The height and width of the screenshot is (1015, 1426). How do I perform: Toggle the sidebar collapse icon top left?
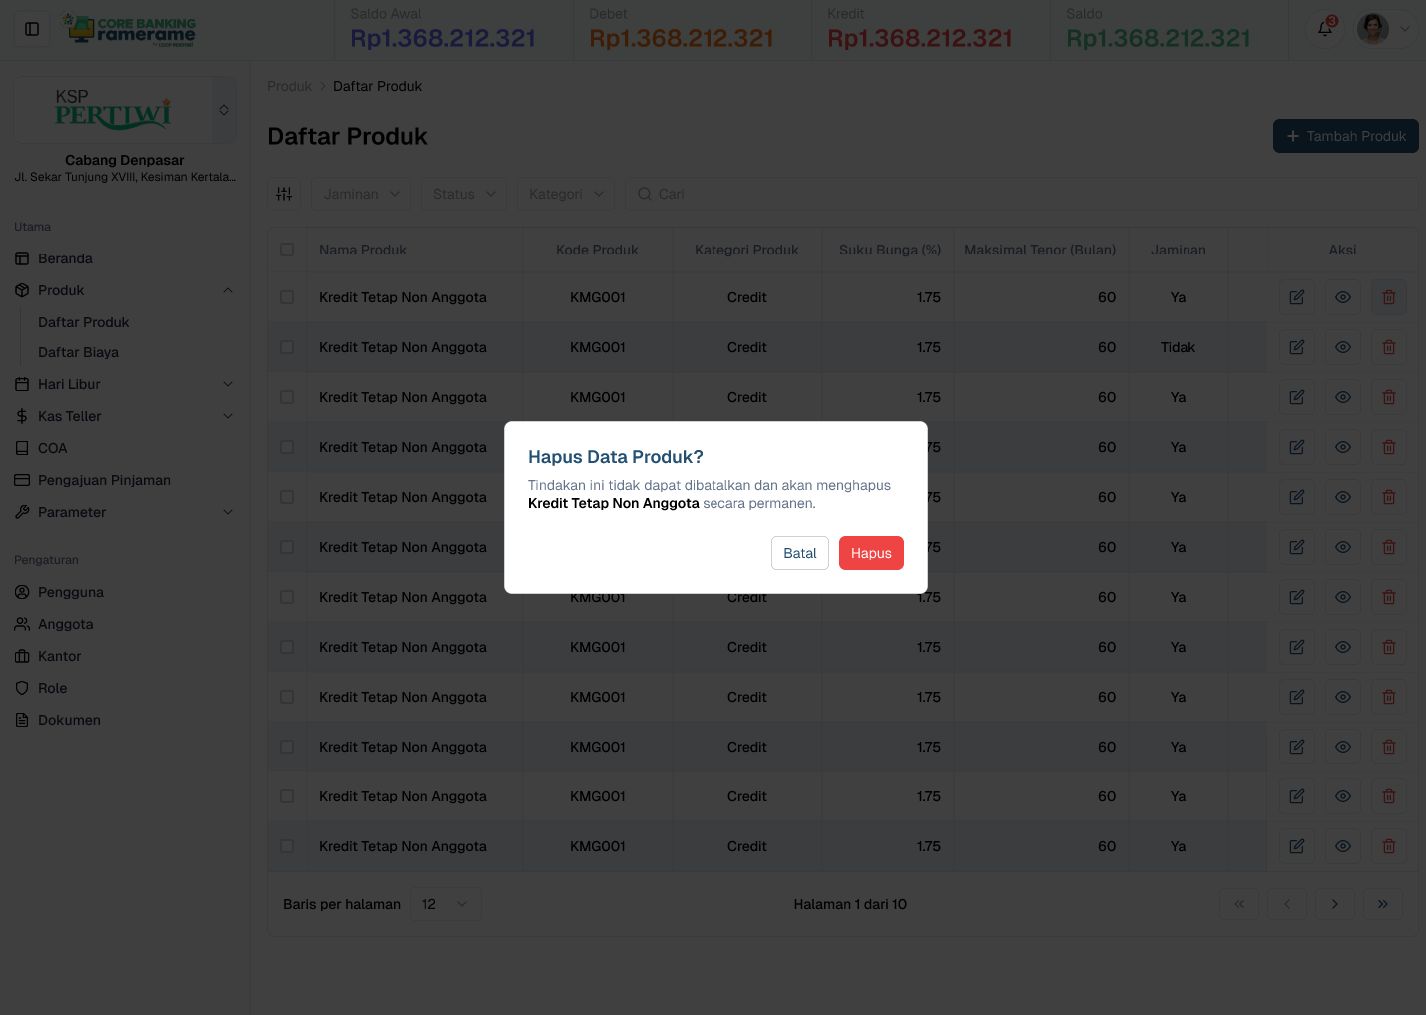(x=31, y=28)
